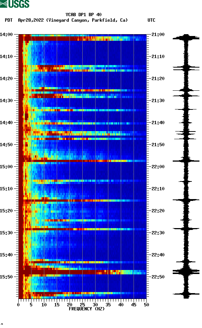Click the 15:20 time label
202x328 pixels.
click(6, 211)
